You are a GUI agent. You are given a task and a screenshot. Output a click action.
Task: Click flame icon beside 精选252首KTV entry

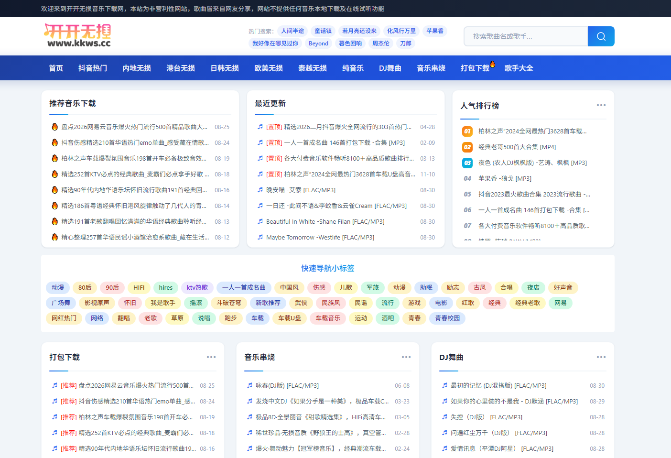pos(54,174)
